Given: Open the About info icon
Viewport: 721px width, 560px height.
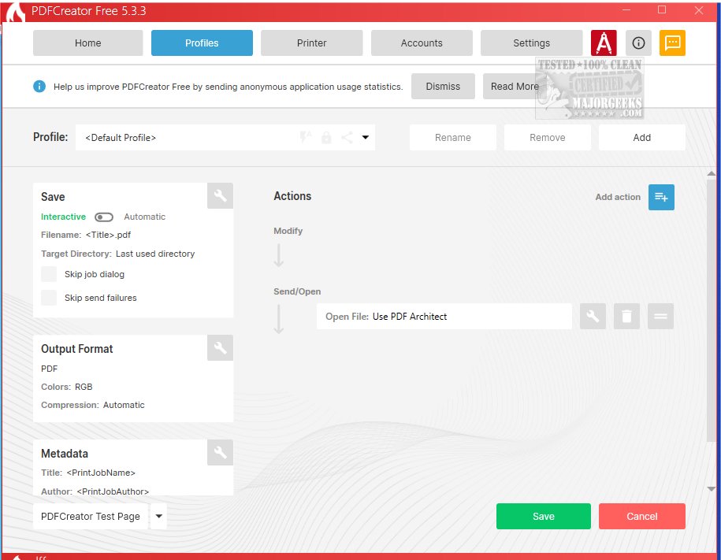Looking at the screenshot, I should click(x=638, y=43).
